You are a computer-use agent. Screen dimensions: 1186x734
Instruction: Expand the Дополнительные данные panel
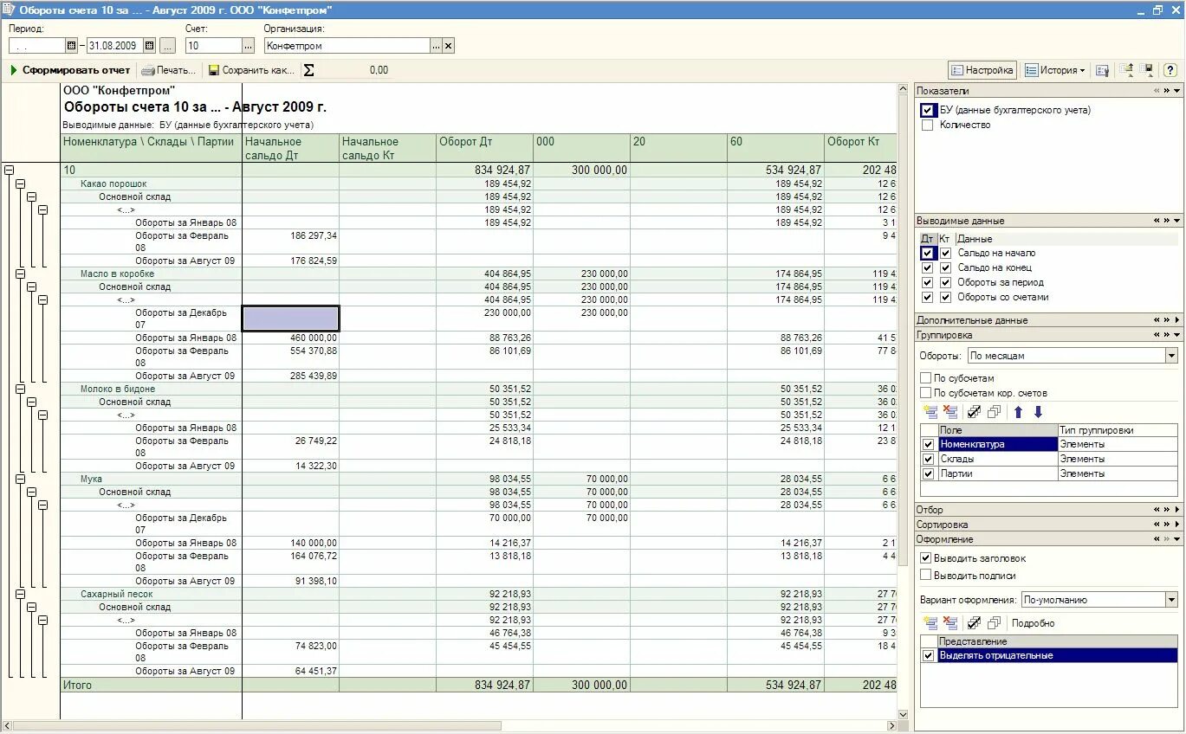[x=1177, y=320]
